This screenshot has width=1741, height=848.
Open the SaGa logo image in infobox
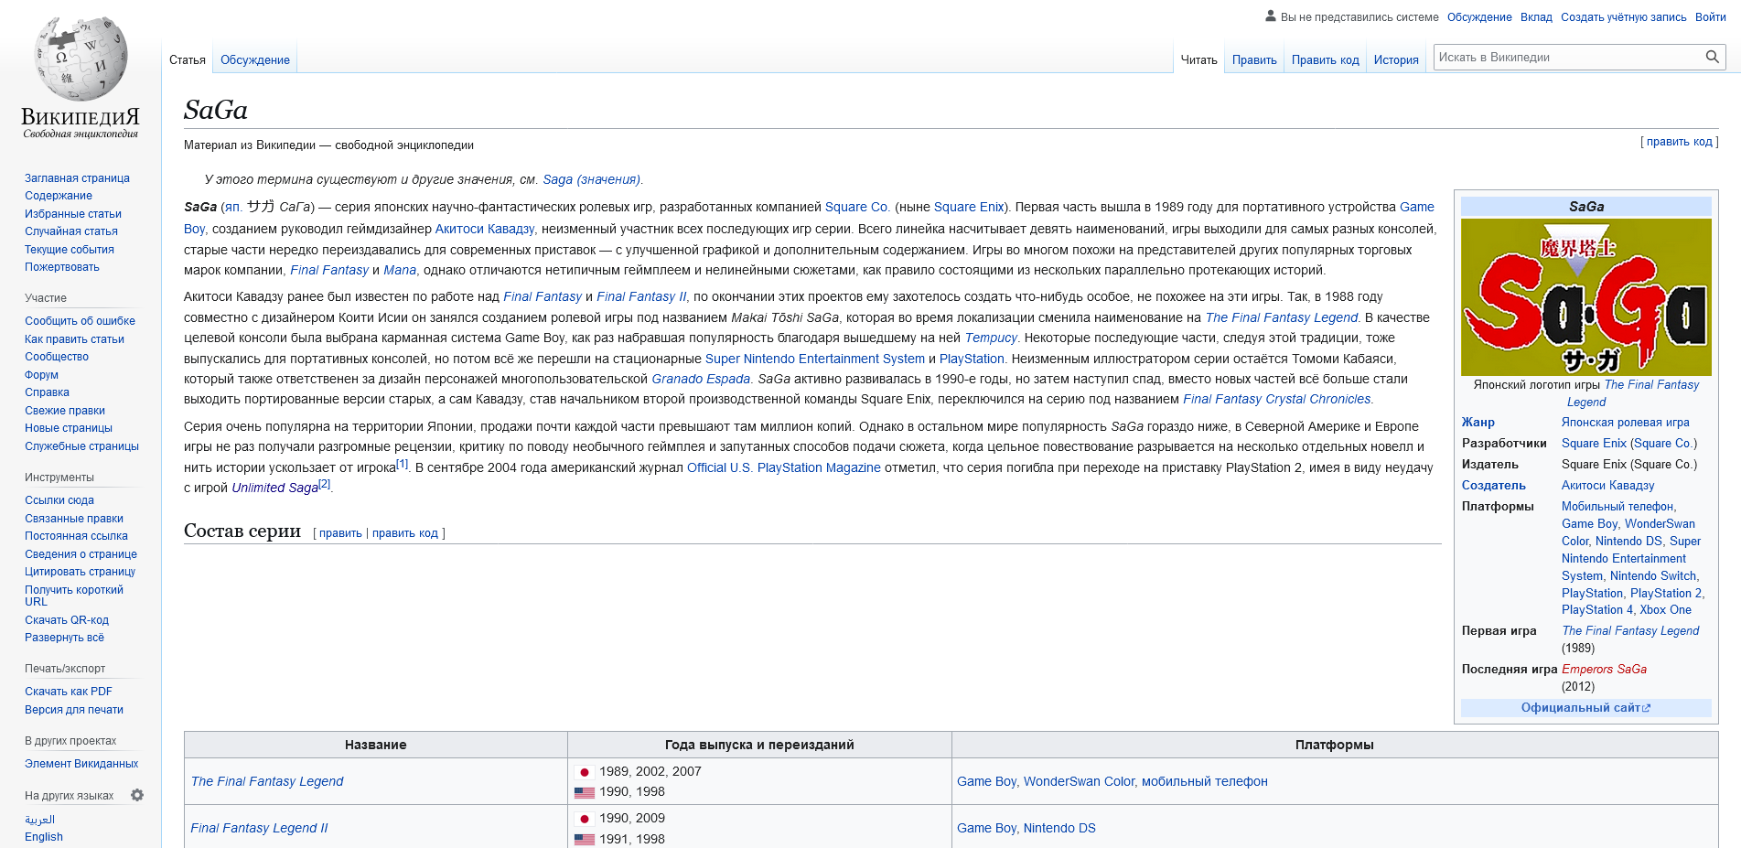[1585, 297]
